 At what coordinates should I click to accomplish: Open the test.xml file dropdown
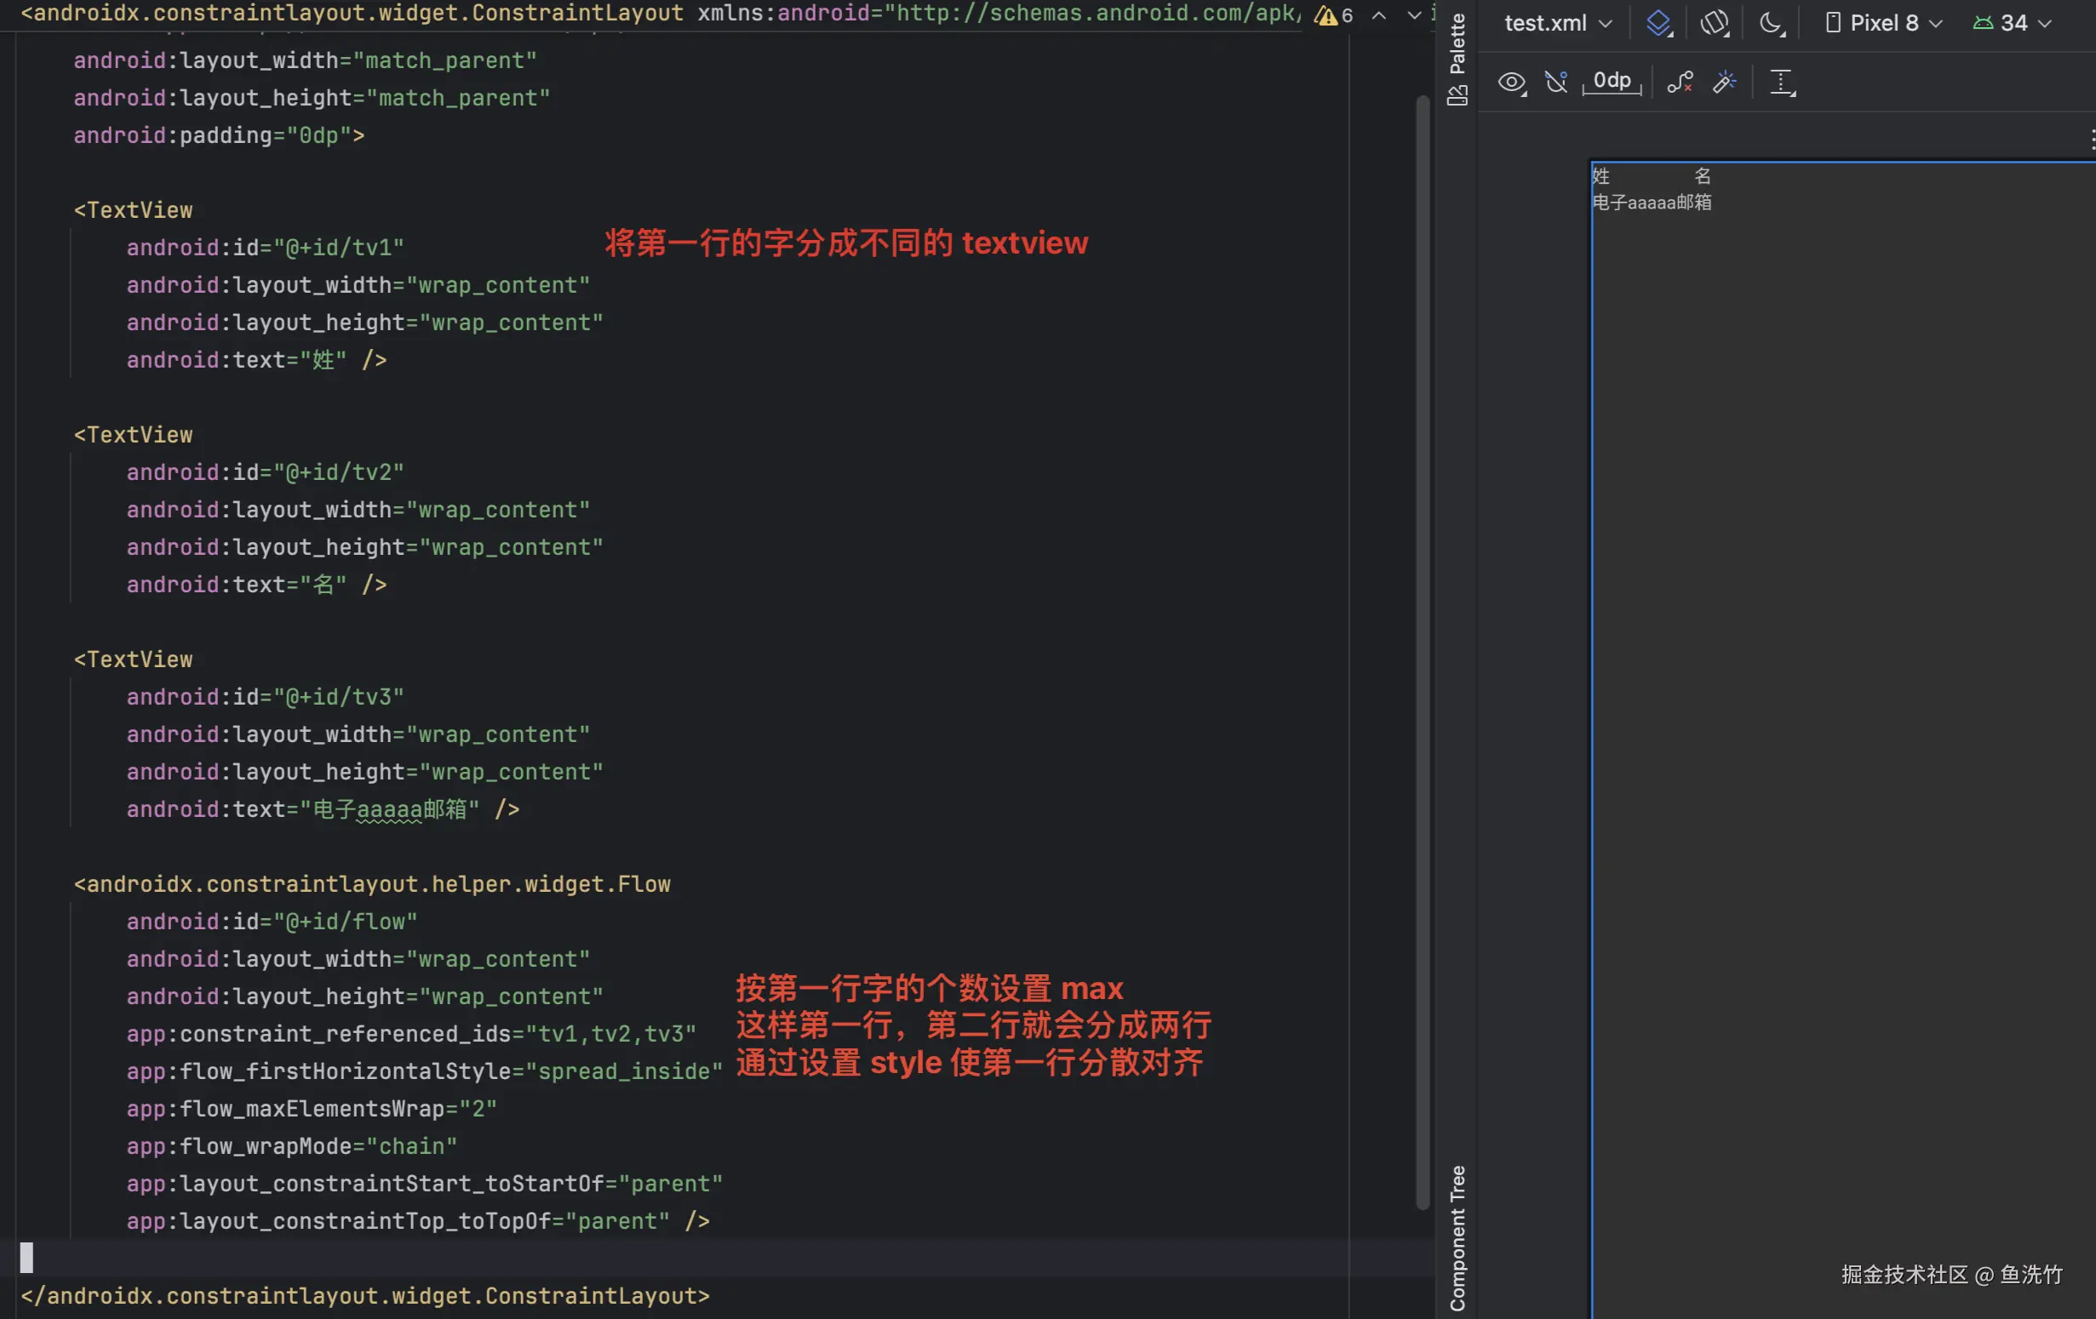click(x=1556, y=23)
